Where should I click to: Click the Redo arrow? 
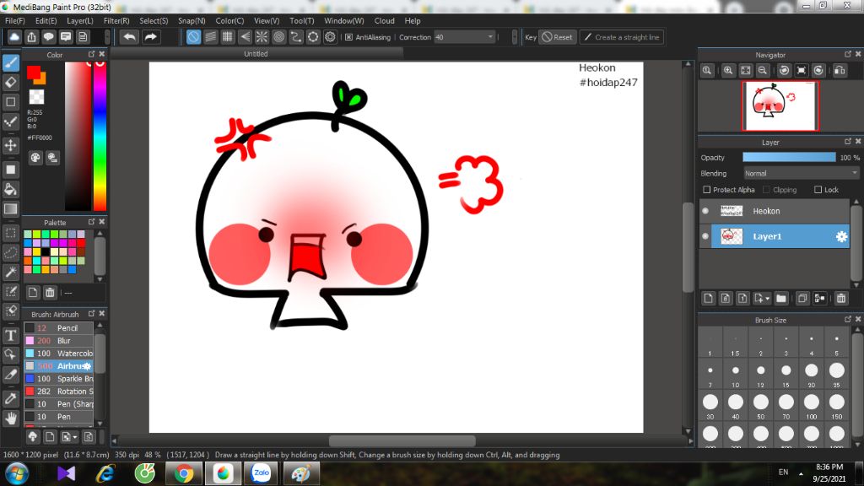click(150, 37)
